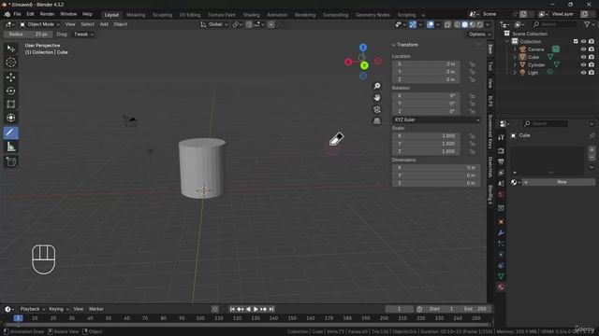Open the Output properties tab icon
Viewport: 599px width, 336px height.
(x=501, y=161)
